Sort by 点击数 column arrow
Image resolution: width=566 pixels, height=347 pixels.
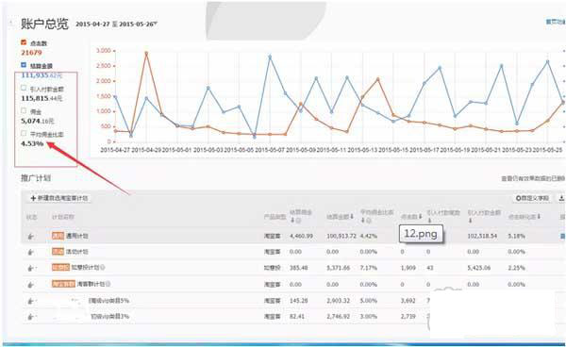click(x=420, y=217)
